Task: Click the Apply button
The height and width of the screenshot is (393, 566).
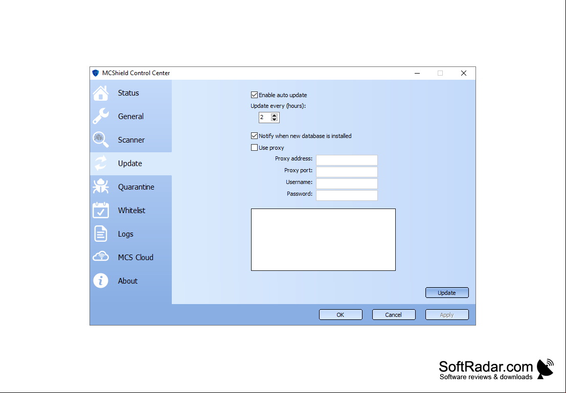Action: point(447,315)
